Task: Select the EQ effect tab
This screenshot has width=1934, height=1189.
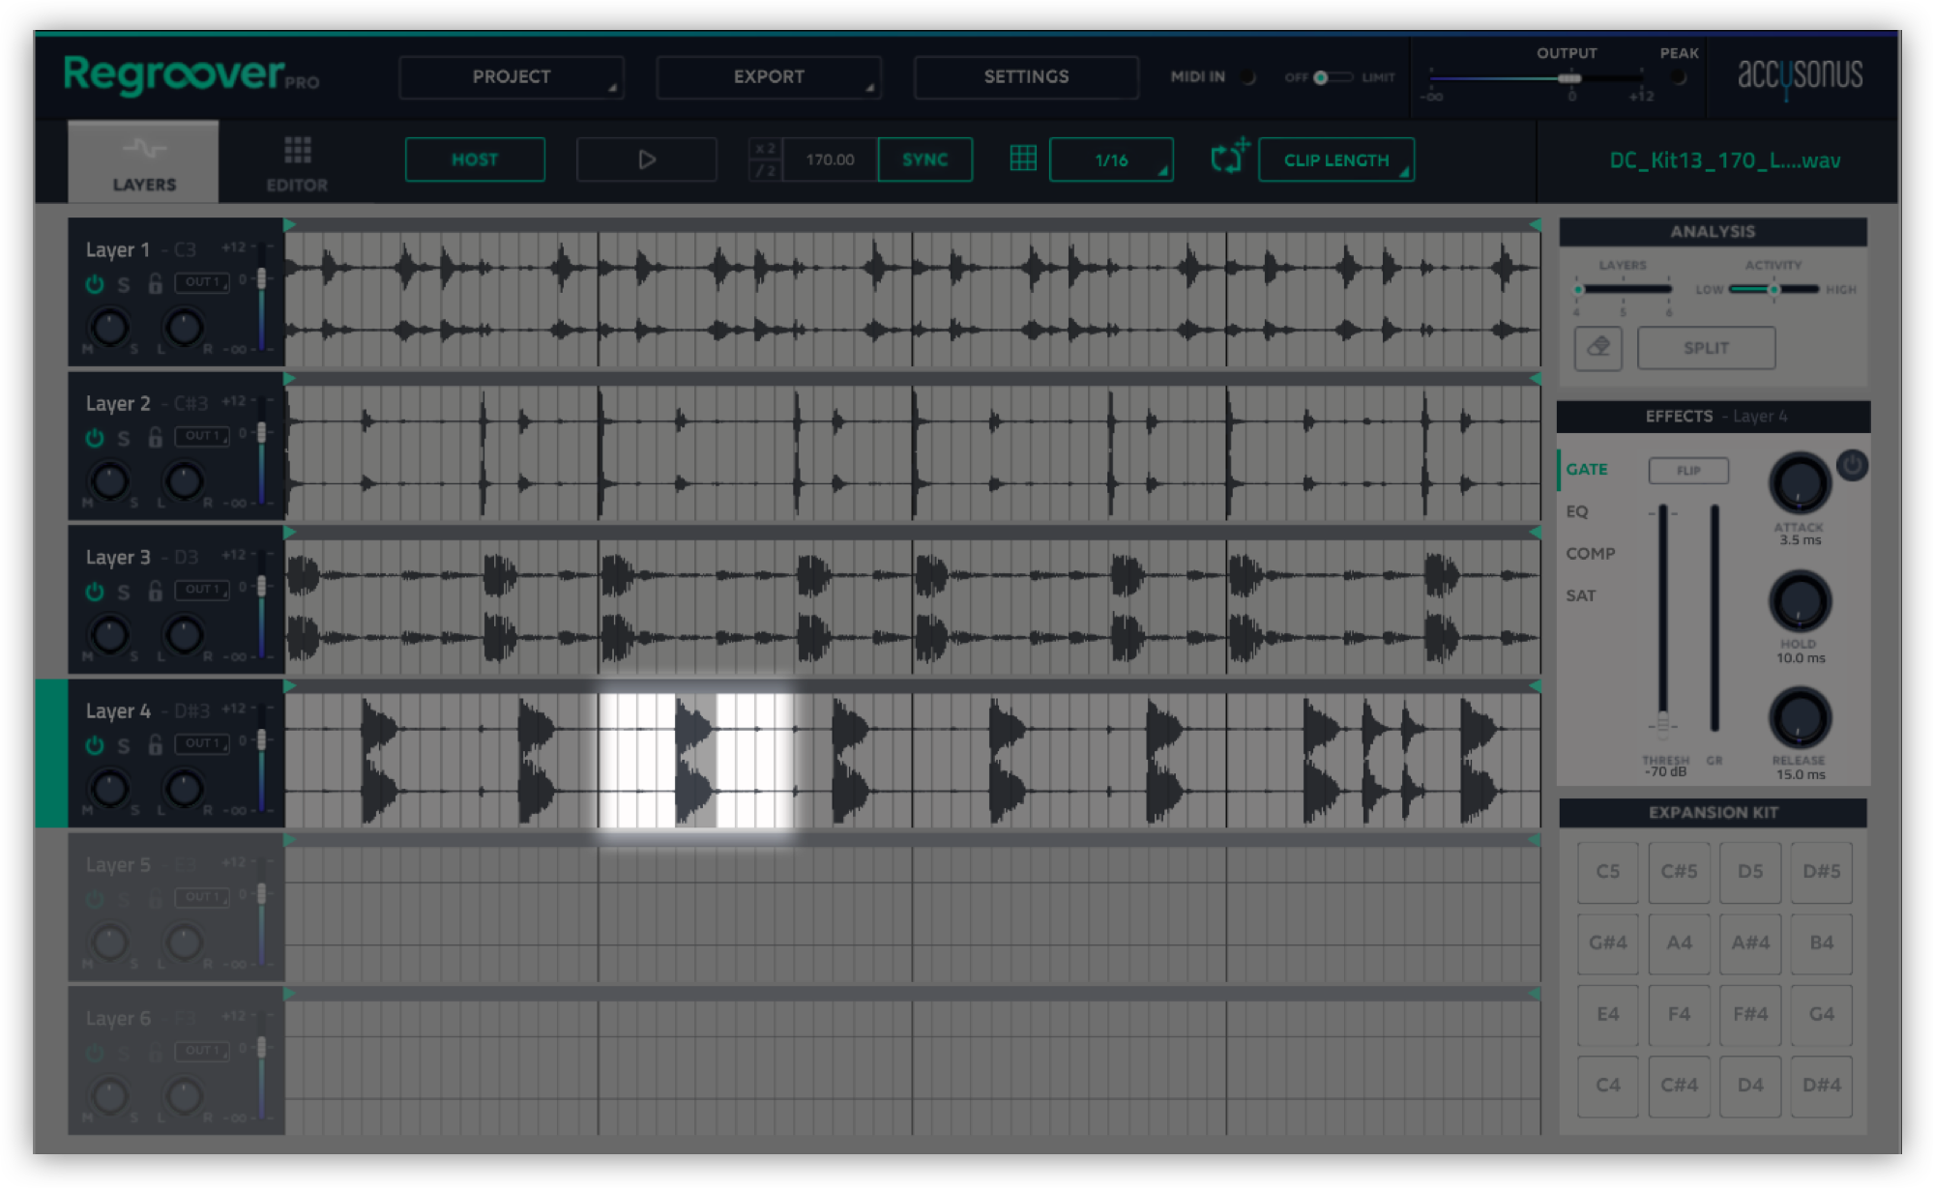Action: [x=1577, y=511]
